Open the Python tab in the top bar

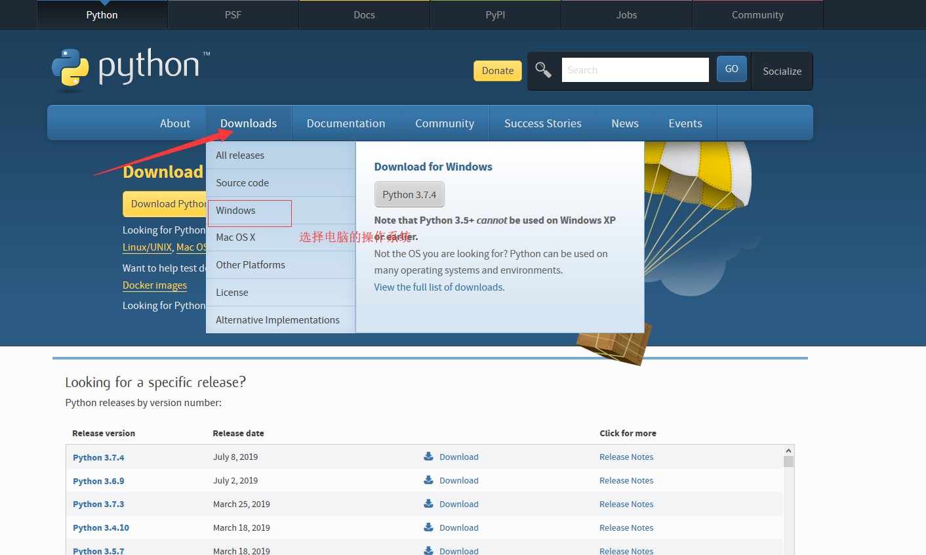tap(102, 15)
